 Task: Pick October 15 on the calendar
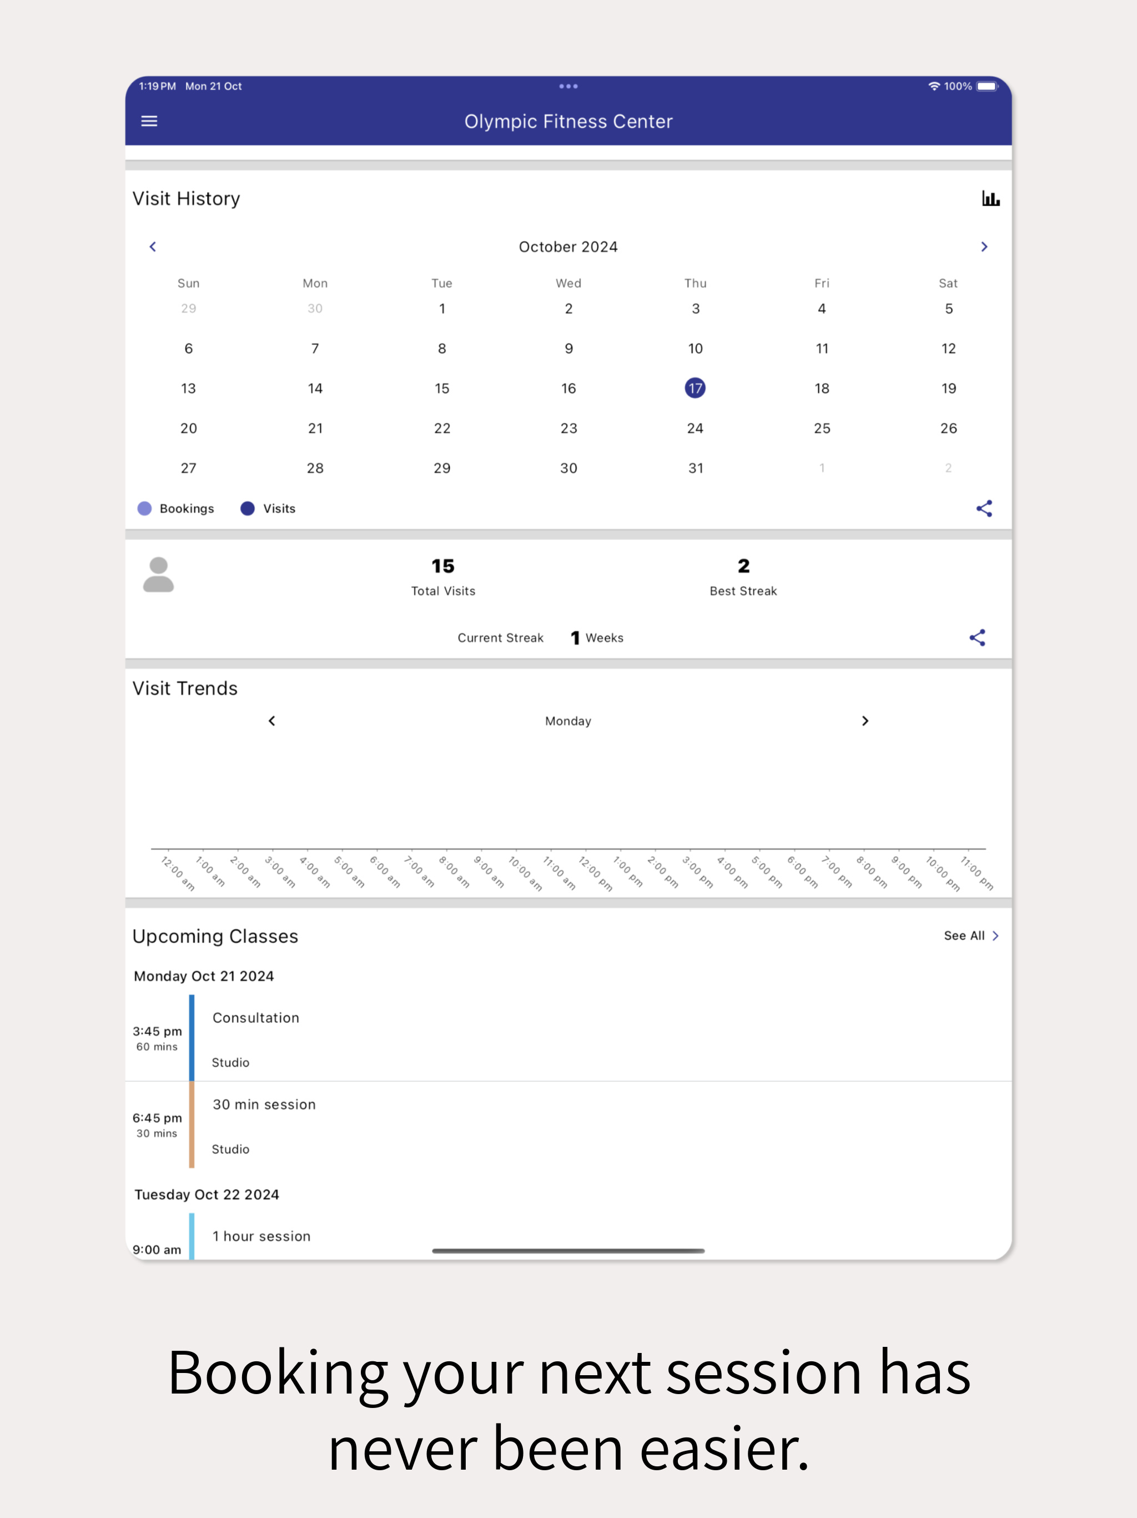442,388
